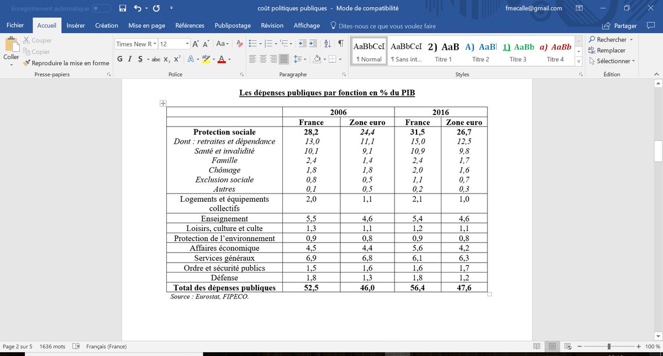Toggle justify alignment button
This screenshot has width=663, height=356.
pyautogui.click(x=283, y=59)
